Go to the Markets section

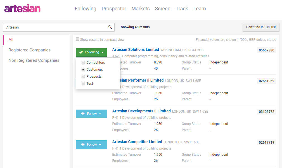click(140, 9)
